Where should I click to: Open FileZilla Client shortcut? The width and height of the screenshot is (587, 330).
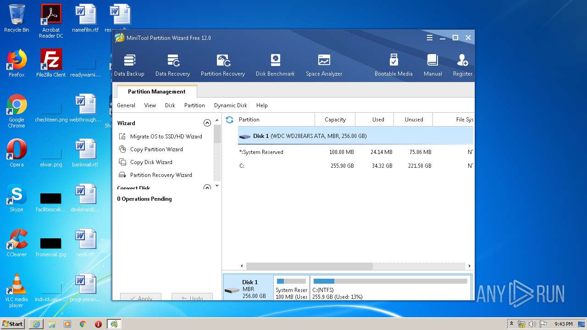51,63
